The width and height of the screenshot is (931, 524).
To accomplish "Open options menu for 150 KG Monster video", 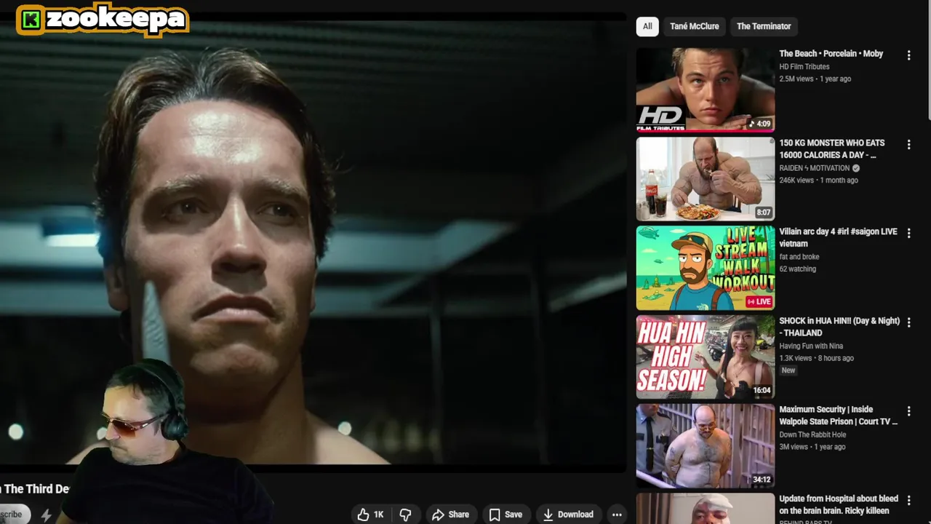I will click(x=908, y=145).
